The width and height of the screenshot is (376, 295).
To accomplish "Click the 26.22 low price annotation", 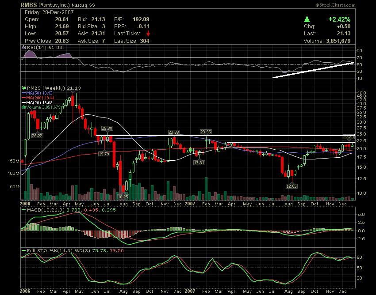I will 37,136.
